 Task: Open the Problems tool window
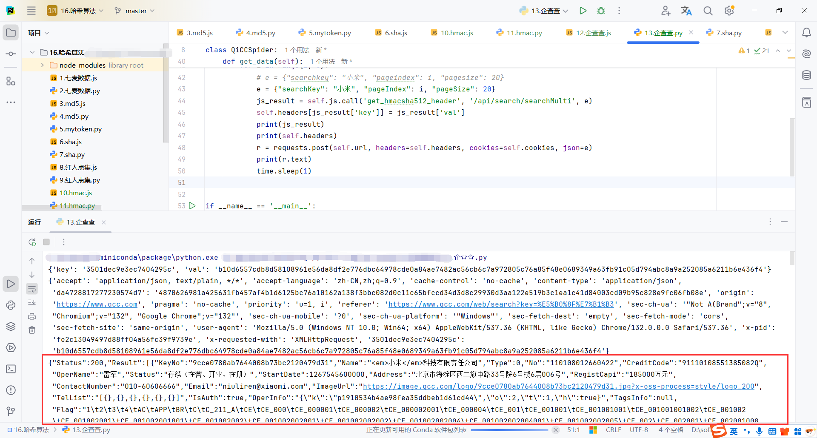coord(11,390)
